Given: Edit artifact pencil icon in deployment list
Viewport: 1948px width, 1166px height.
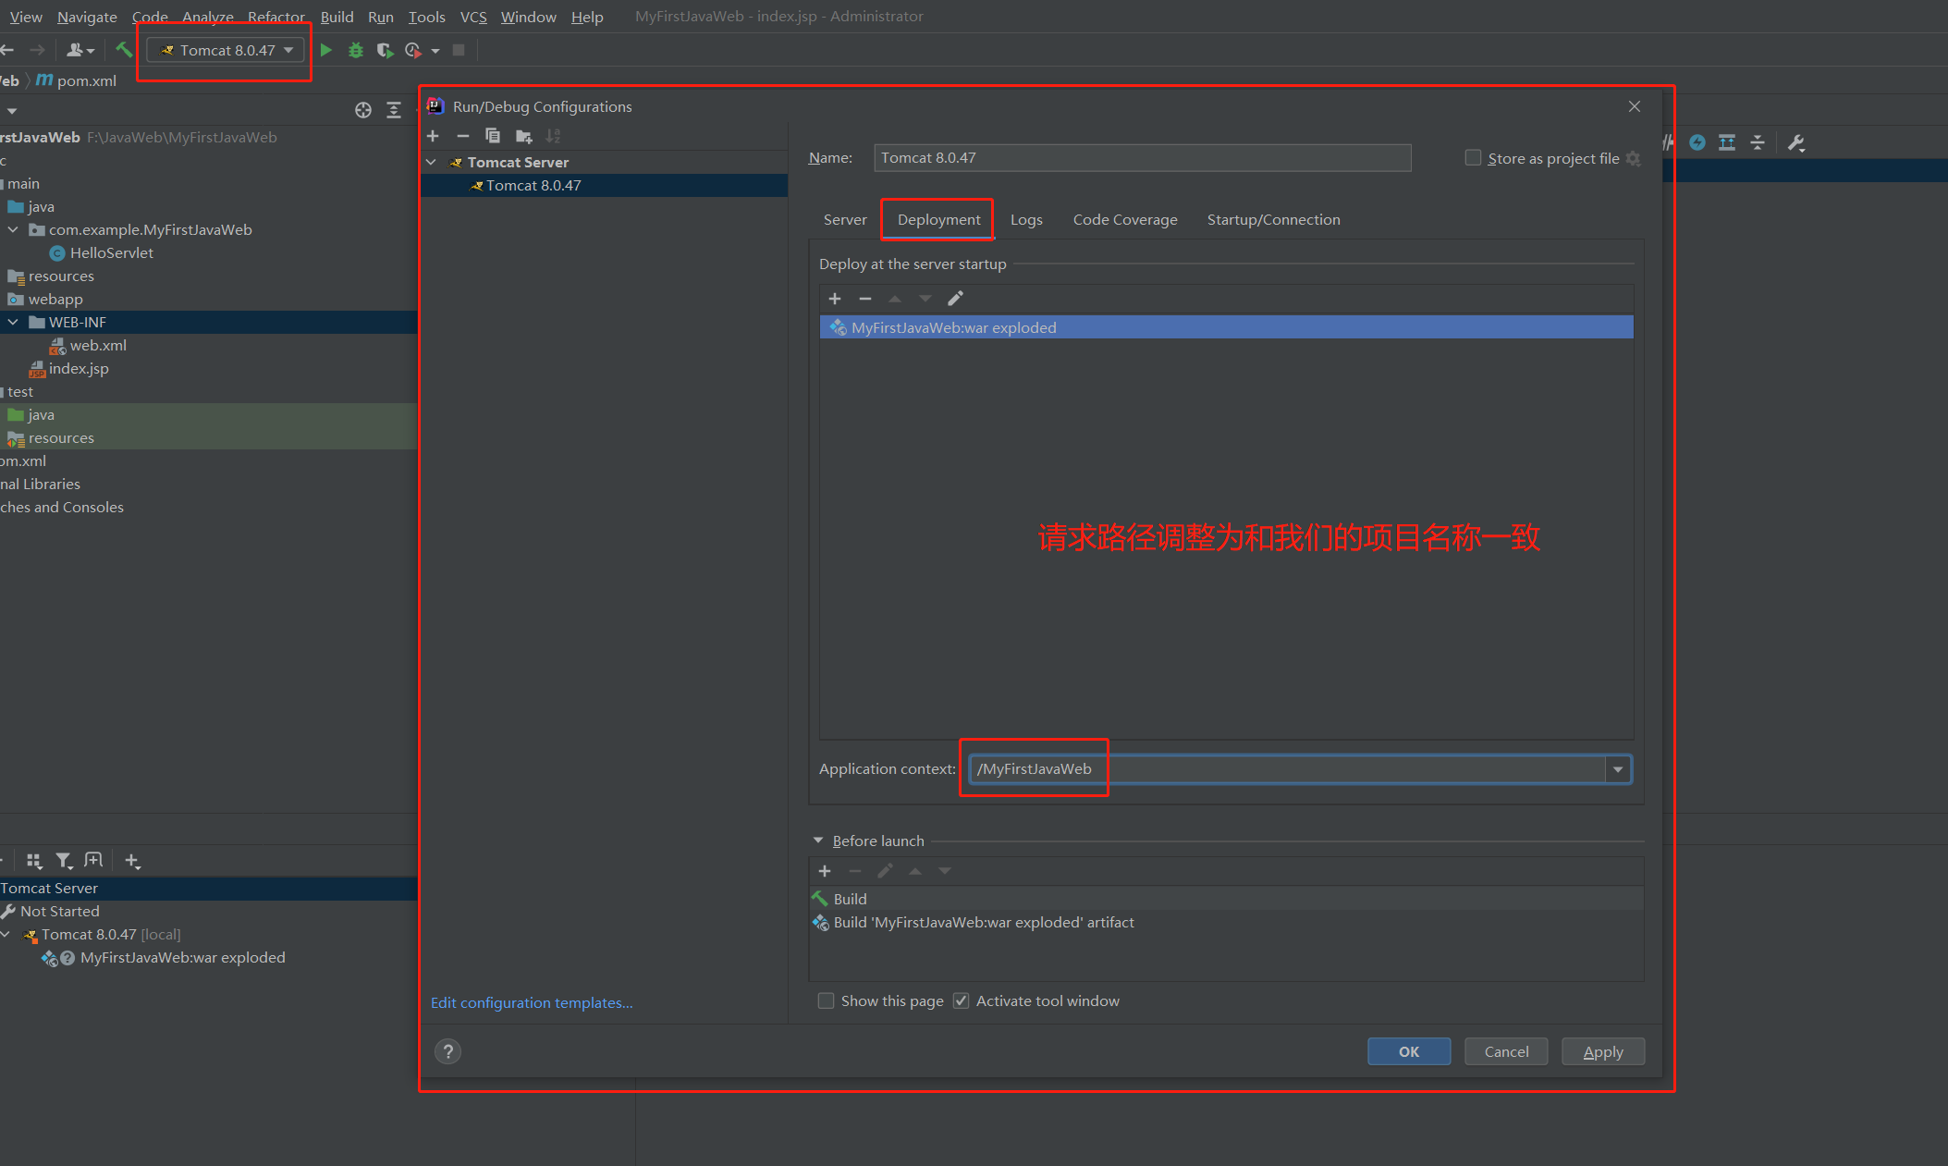Looking at the screenshot, I should 955,299.
